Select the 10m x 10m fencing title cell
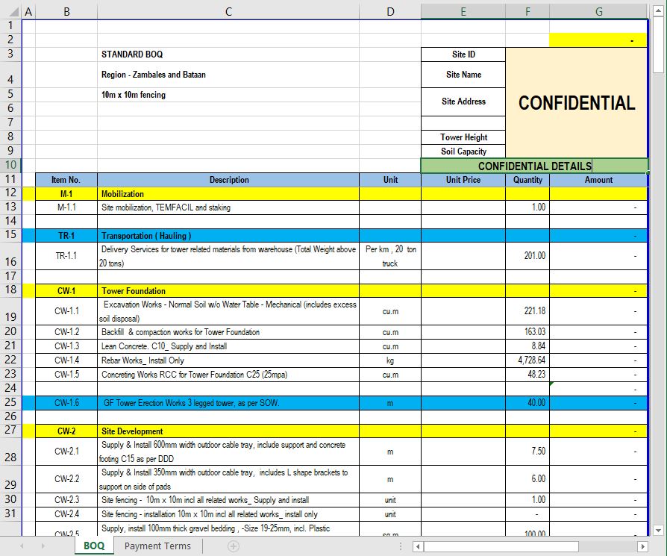667x556 pixels. click(228, 95)
